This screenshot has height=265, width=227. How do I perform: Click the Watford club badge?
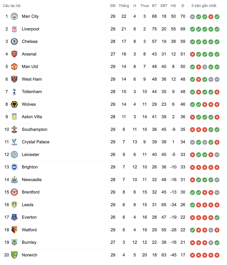(14, 230)
